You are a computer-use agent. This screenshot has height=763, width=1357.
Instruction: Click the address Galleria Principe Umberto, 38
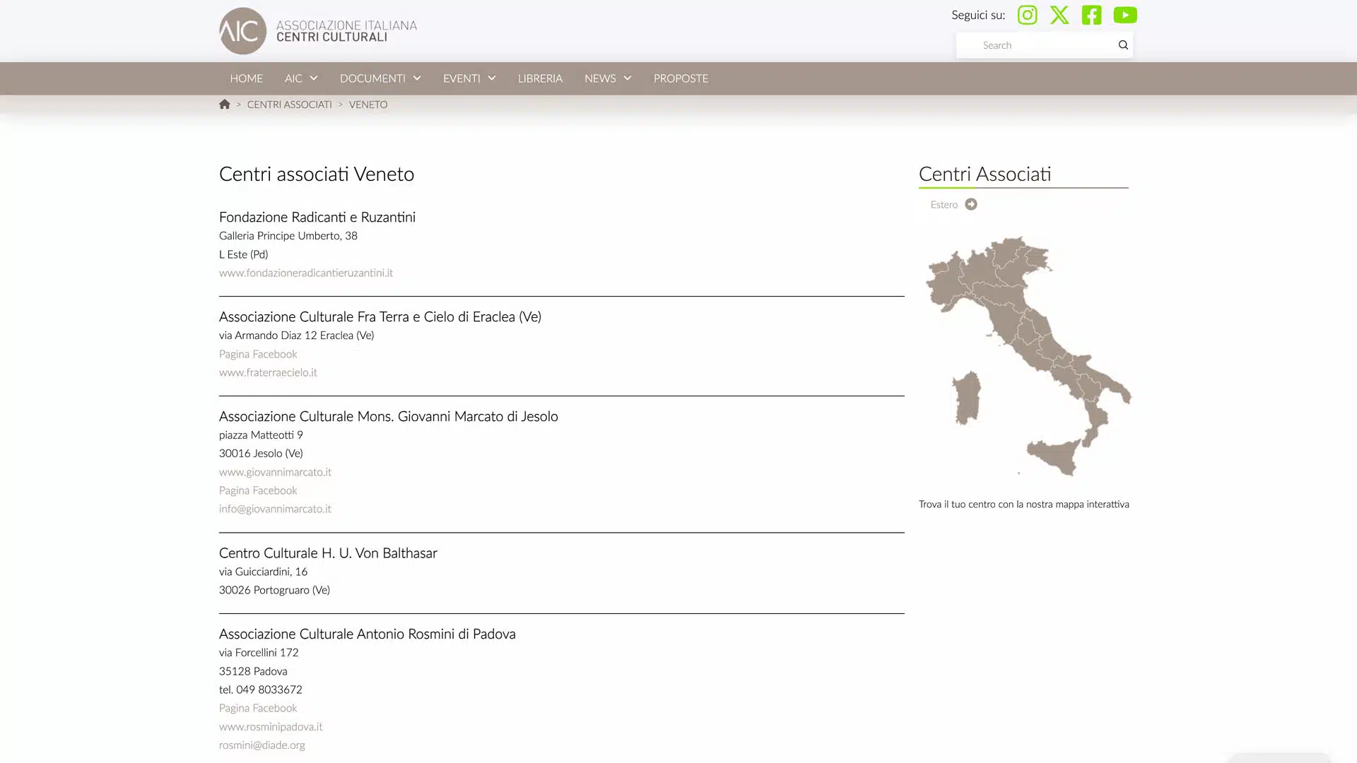coord(288,236)
